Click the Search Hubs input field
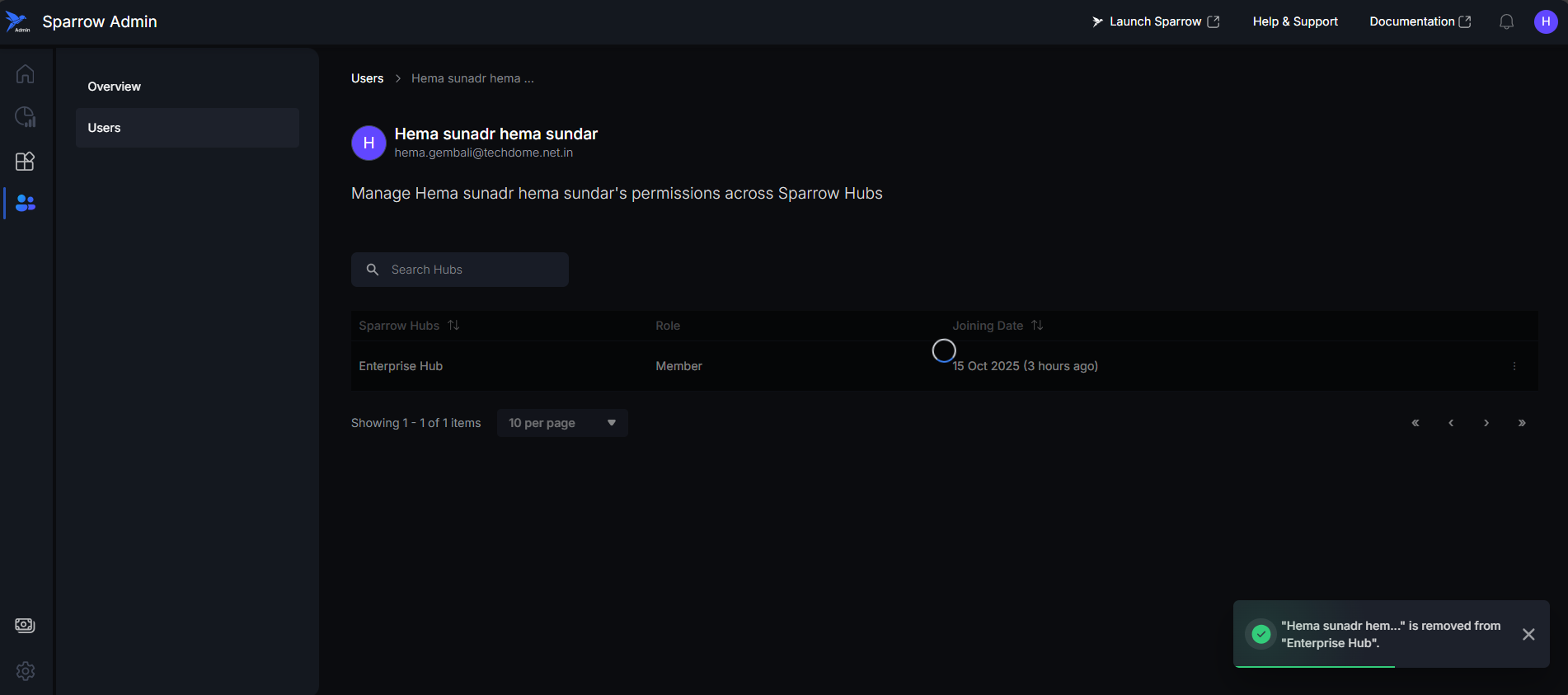1568x695 pixels. tap(470, 270)
